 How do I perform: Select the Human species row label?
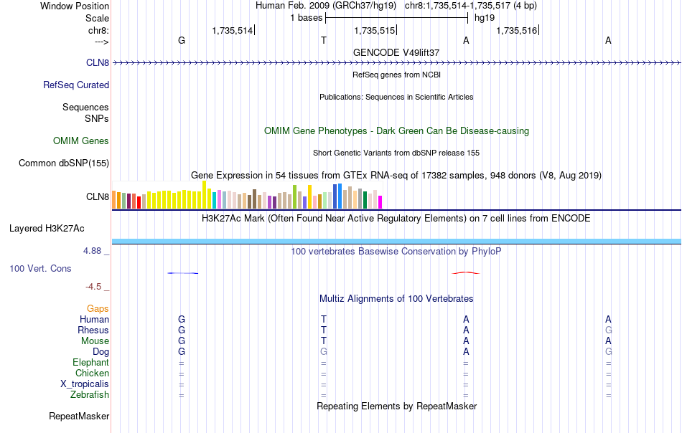tap(94, 319)
